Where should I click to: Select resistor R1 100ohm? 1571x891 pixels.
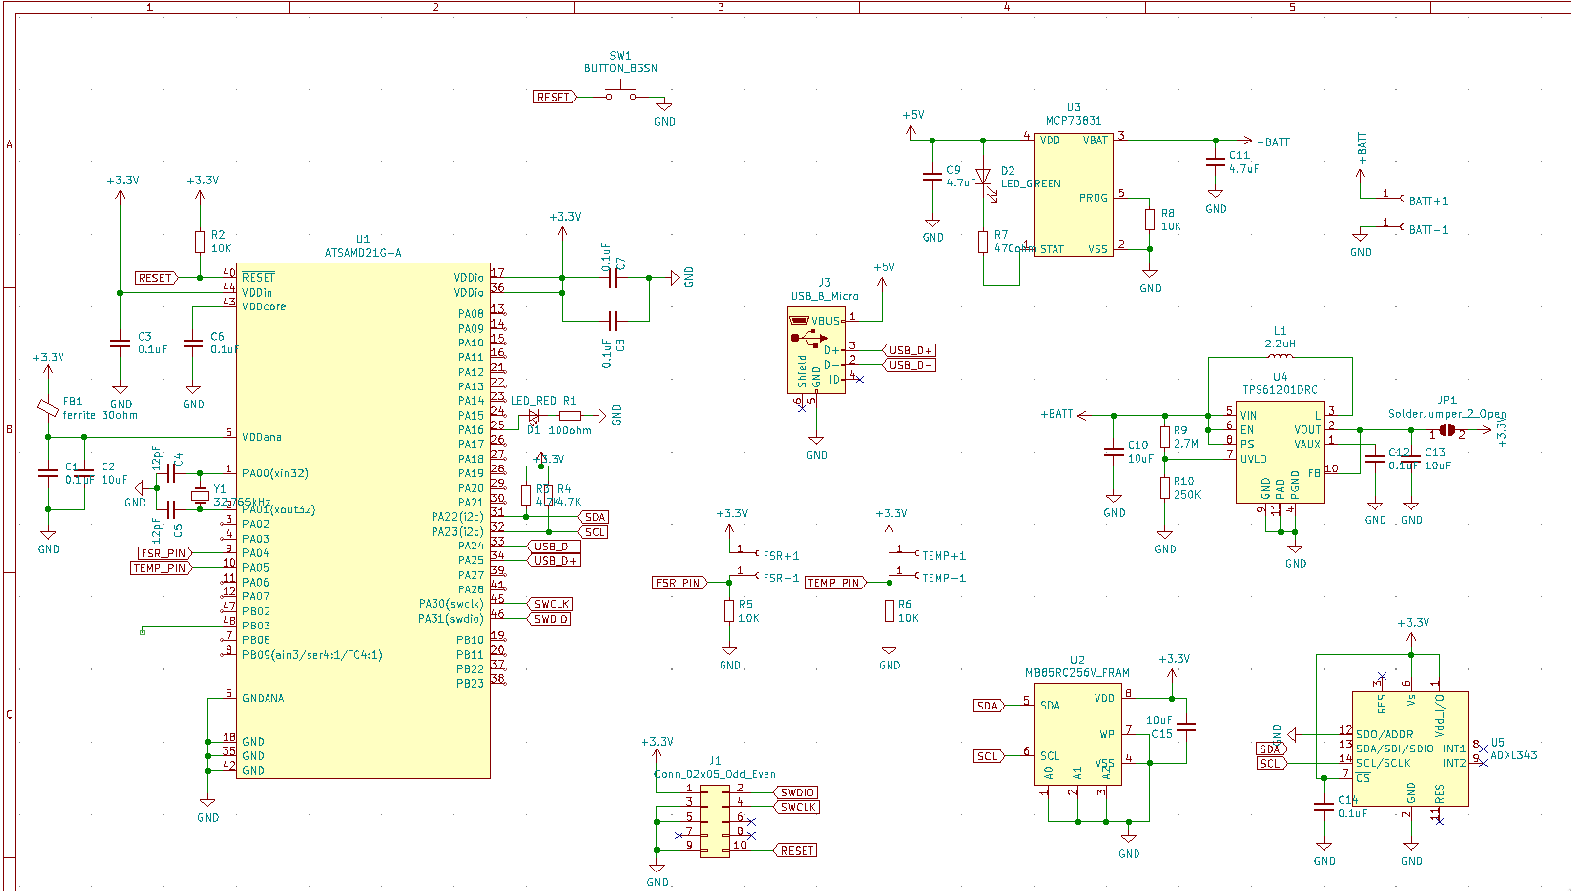(x=570, y=416)
